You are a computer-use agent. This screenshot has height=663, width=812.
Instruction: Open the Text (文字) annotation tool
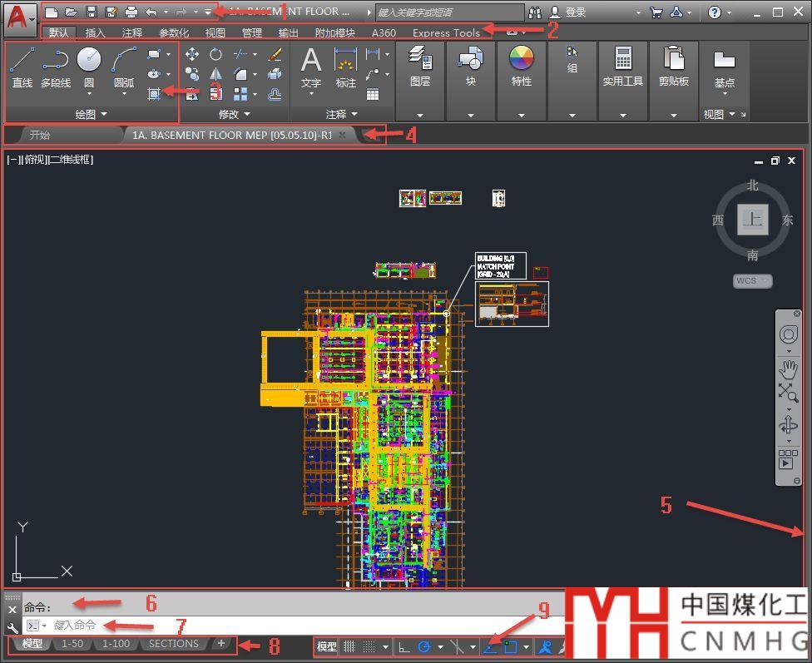(310, 61)
